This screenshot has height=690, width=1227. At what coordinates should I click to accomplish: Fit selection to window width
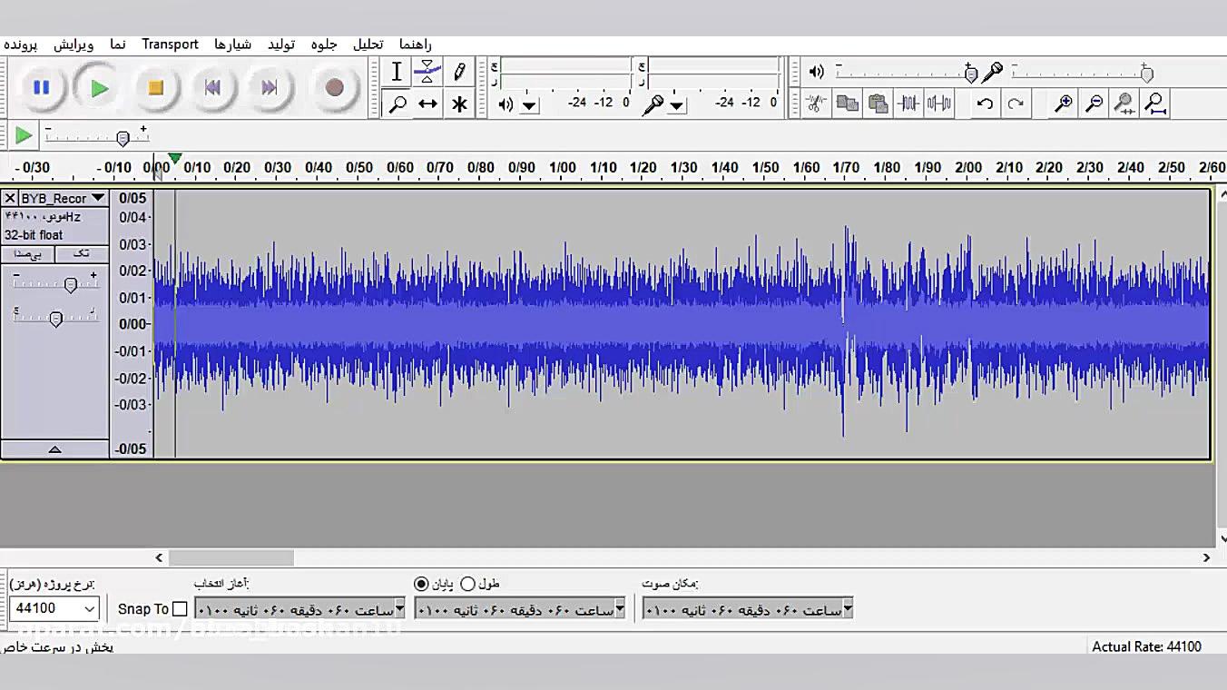[1124, 103]
